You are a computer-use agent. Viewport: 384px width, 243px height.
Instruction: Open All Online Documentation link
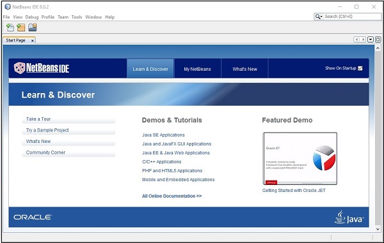(x=172, y=196)
